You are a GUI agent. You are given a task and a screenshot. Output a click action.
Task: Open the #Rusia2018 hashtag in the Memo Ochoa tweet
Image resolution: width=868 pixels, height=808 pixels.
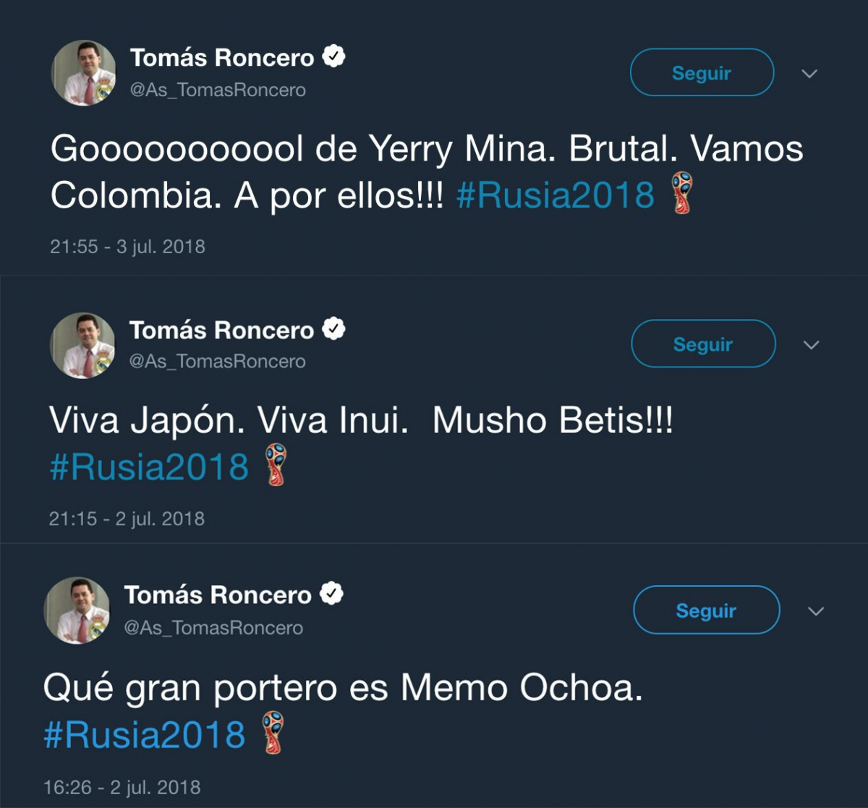point(145,735)
